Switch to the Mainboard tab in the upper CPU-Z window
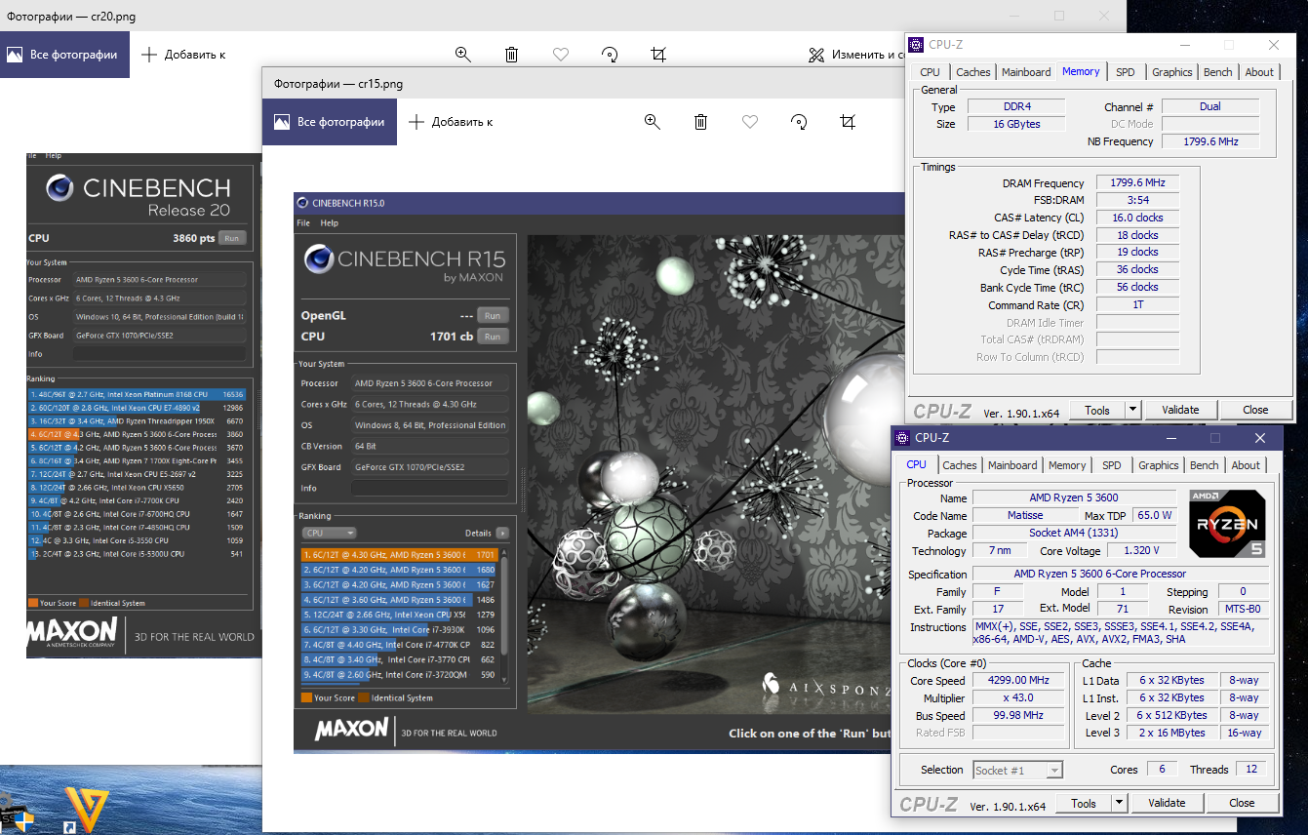This screenshot has height=835, width=1308. point(1026,72)
